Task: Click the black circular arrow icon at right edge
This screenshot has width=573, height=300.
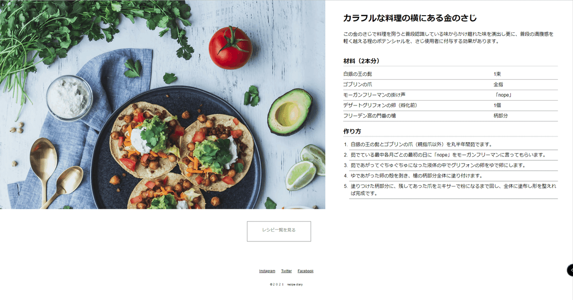Action: coord(570,270)
